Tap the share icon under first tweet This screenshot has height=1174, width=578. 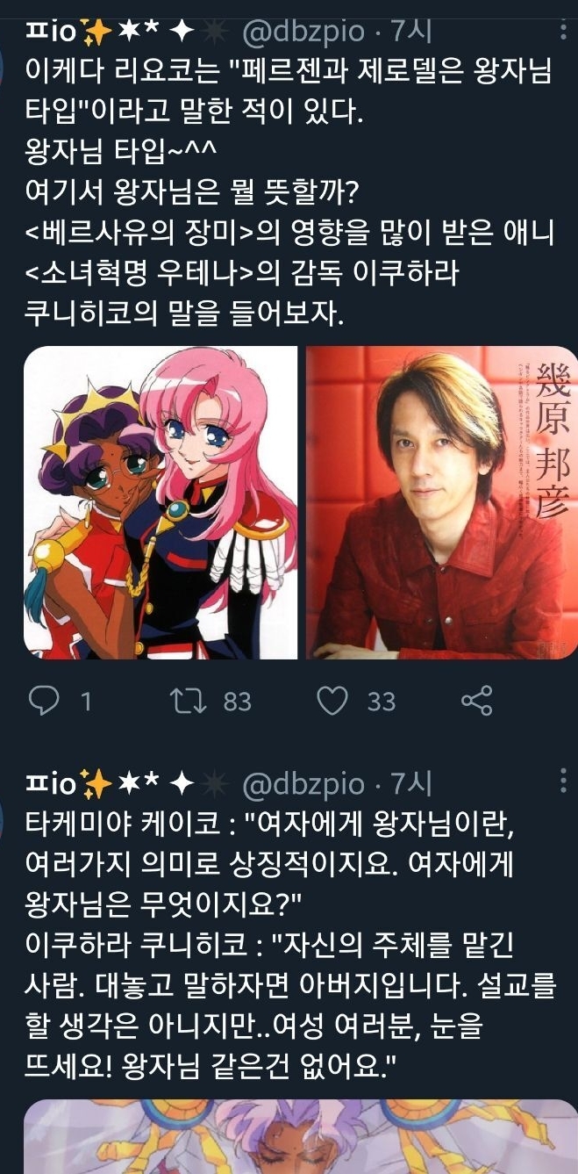[x=476, y=700]
